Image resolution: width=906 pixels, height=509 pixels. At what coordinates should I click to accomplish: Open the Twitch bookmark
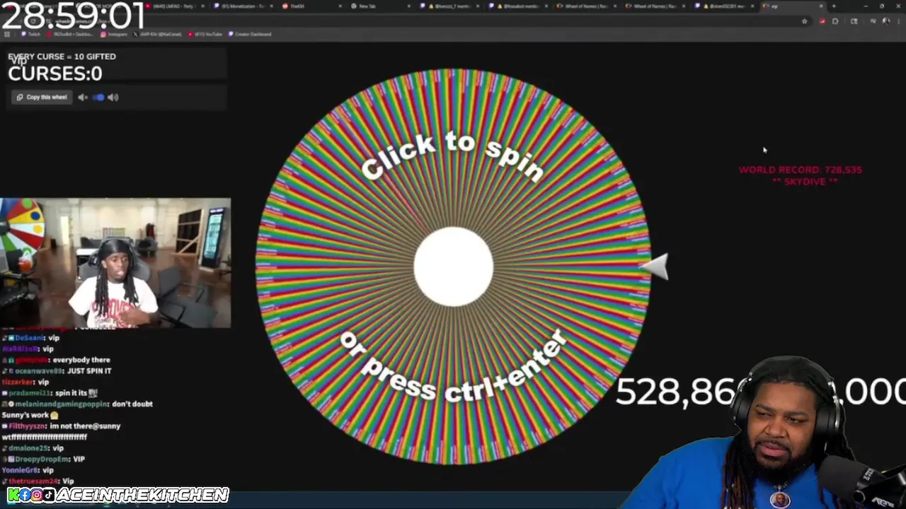(30, 34)
